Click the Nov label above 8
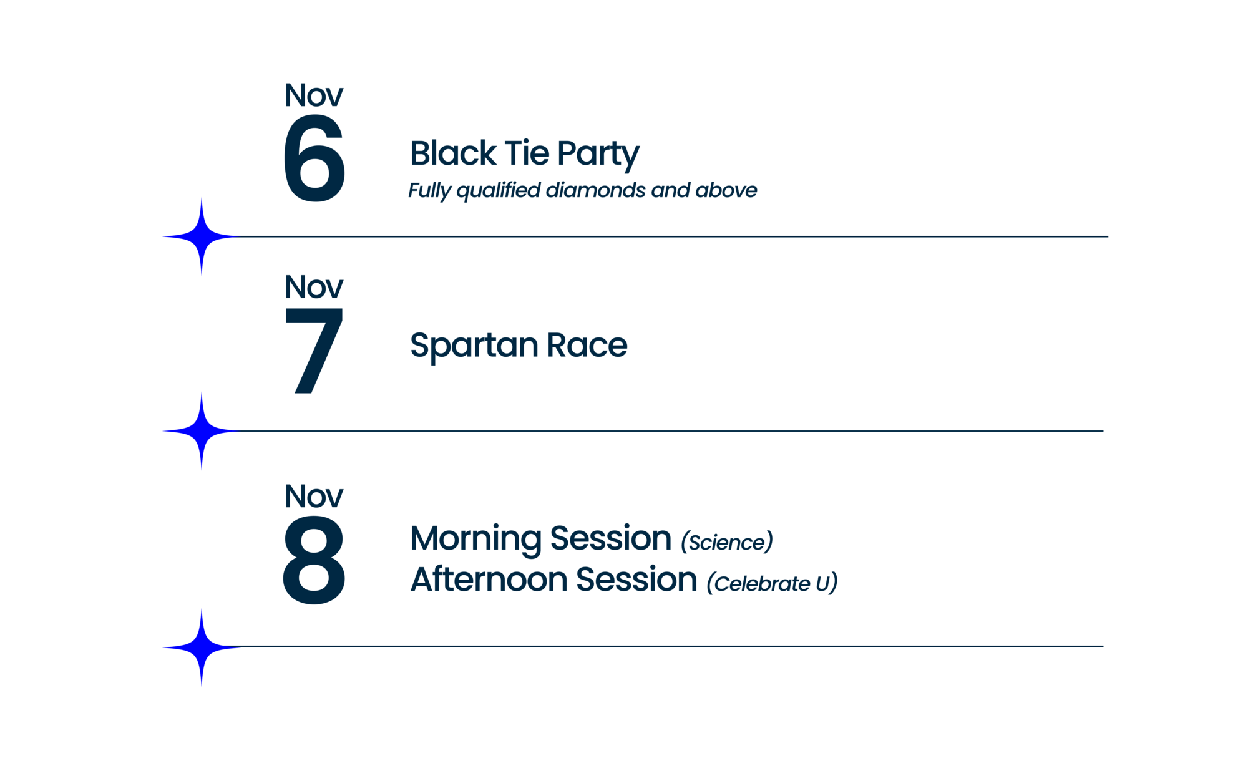 314,497
